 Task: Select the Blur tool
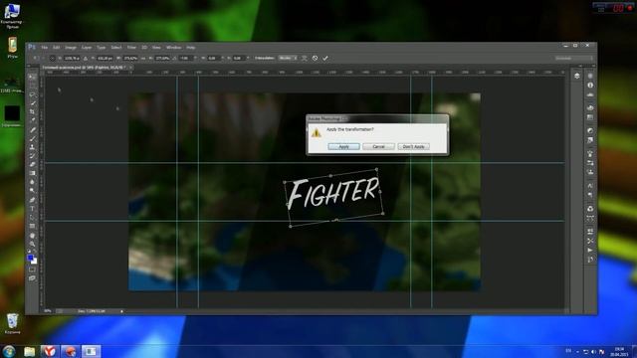pyautogui.click(x=32, y=182)
